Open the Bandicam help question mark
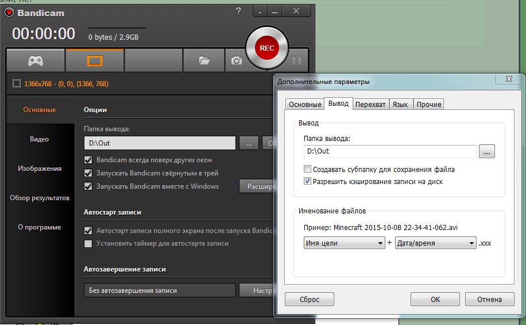This screenshot has height=325, width=526. (238, 11)
